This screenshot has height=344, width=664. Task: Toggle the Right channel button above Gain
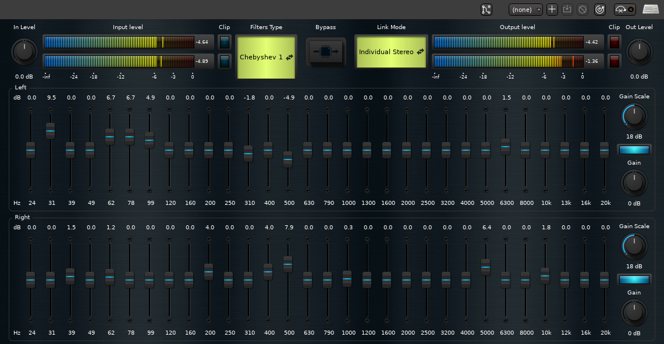coord(634,280)
